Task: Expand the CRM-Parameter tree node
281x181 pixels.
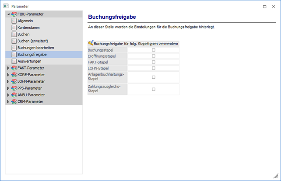Action: (x=8, y=101)
